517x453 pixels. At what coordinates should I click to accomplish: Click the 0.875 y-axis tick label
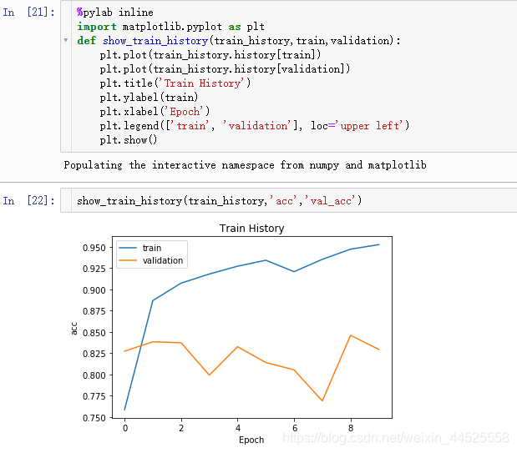tap(94, 311)
